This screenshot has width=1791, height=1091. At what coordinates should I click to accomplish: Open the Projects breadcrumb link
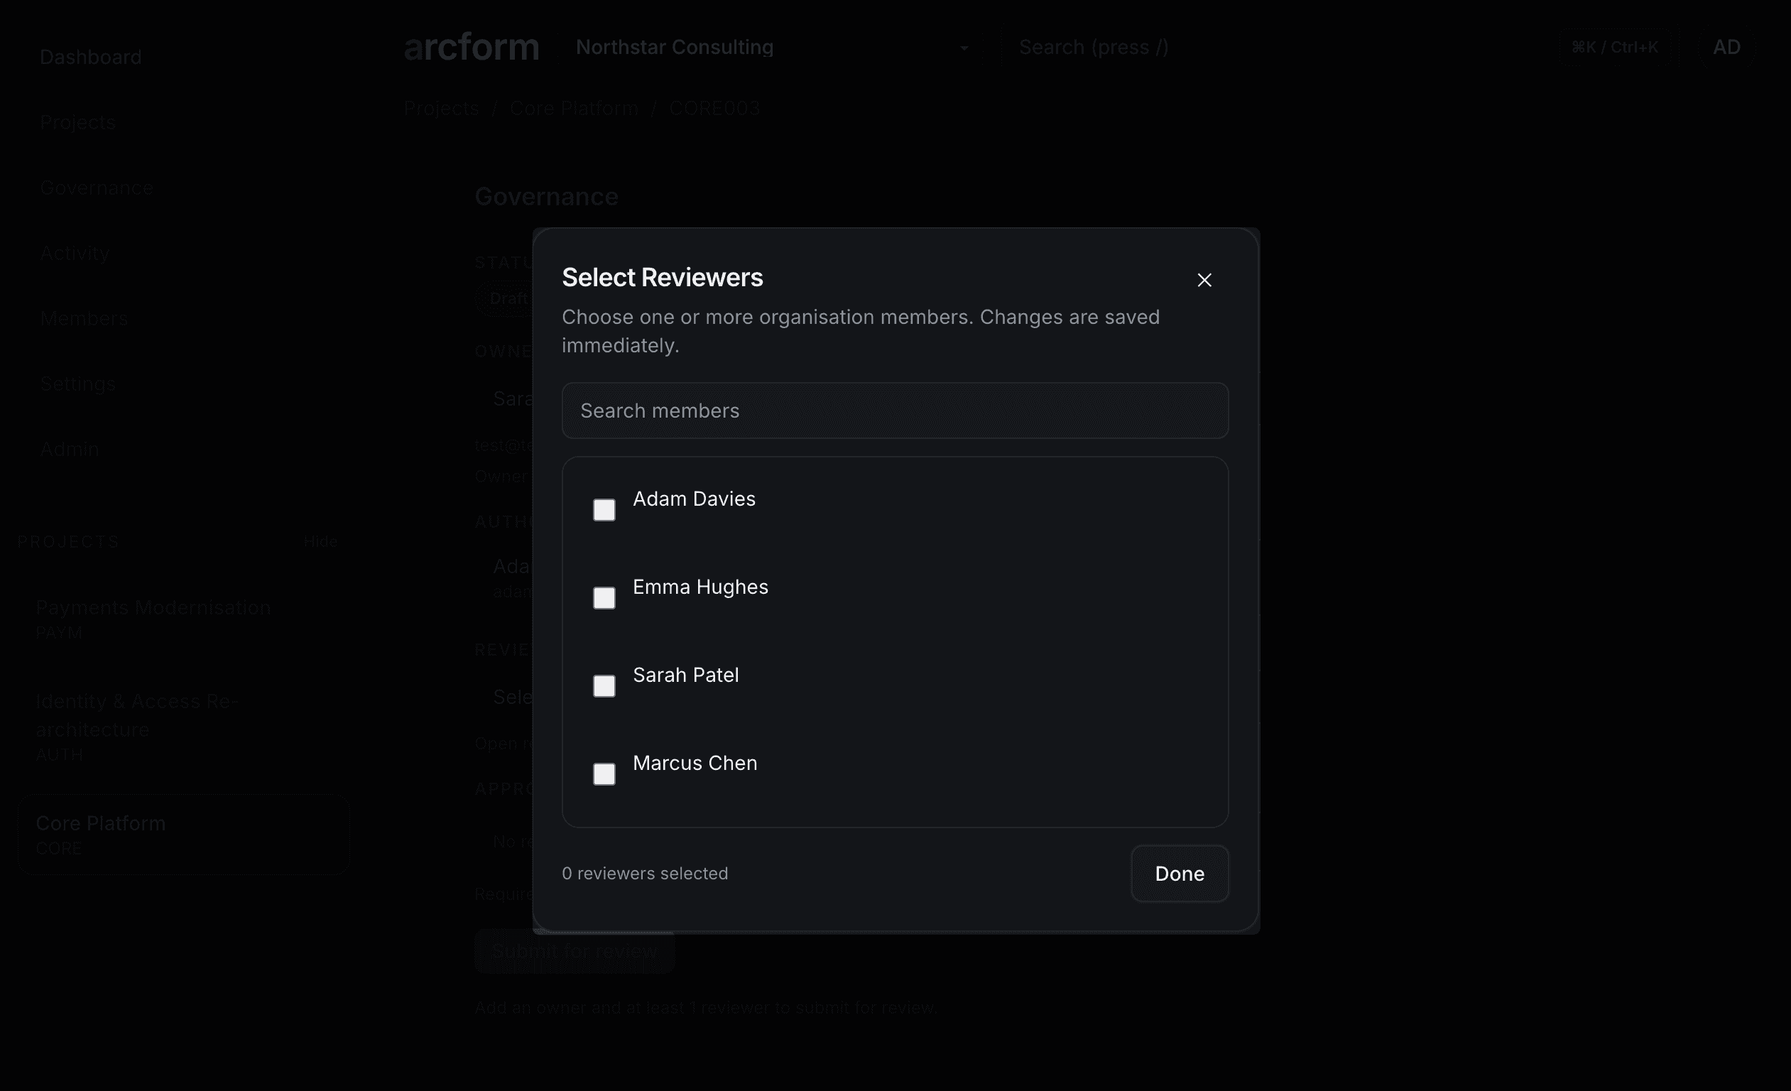(x=440, y=107)
